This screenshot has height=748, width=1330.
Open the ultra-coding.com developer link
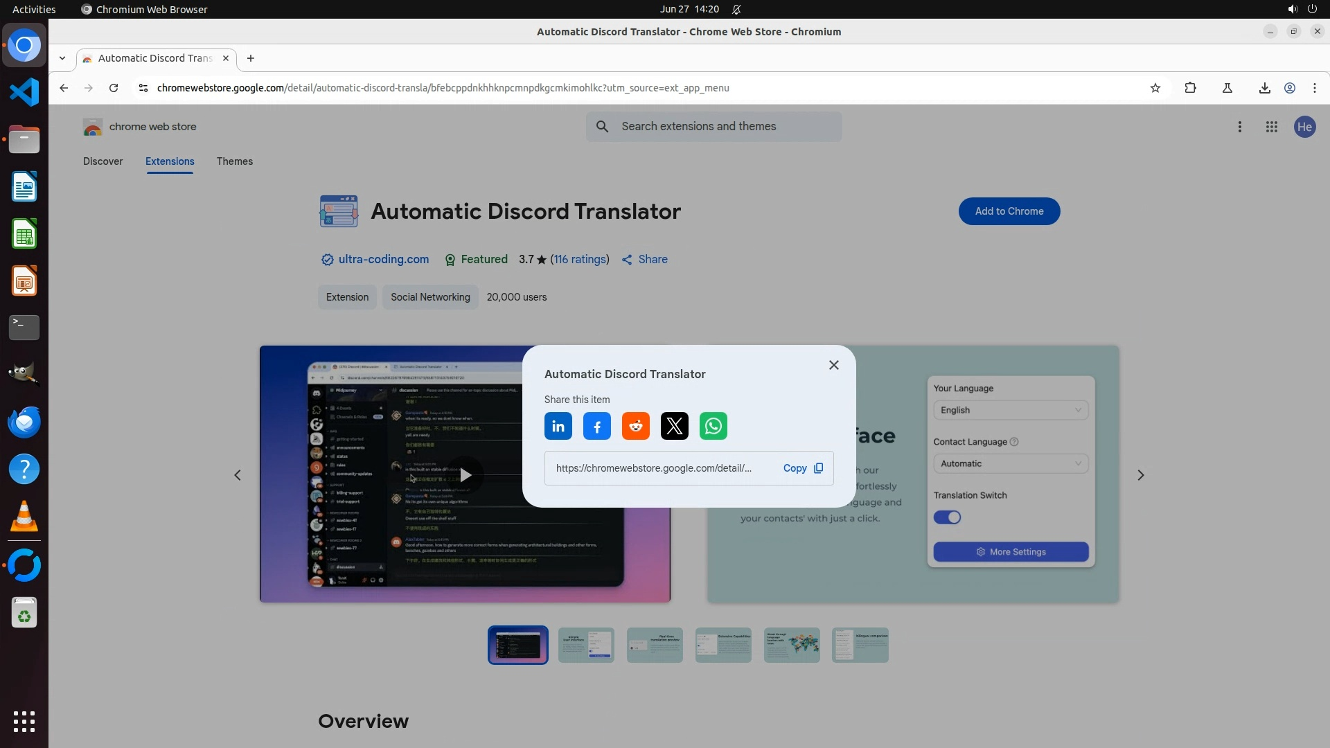383,259
